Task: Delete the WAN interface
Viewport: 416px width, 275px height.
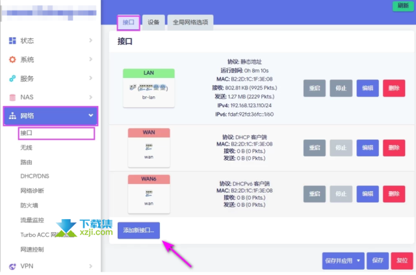Action: pyautogui.click(x=394, y=148)
